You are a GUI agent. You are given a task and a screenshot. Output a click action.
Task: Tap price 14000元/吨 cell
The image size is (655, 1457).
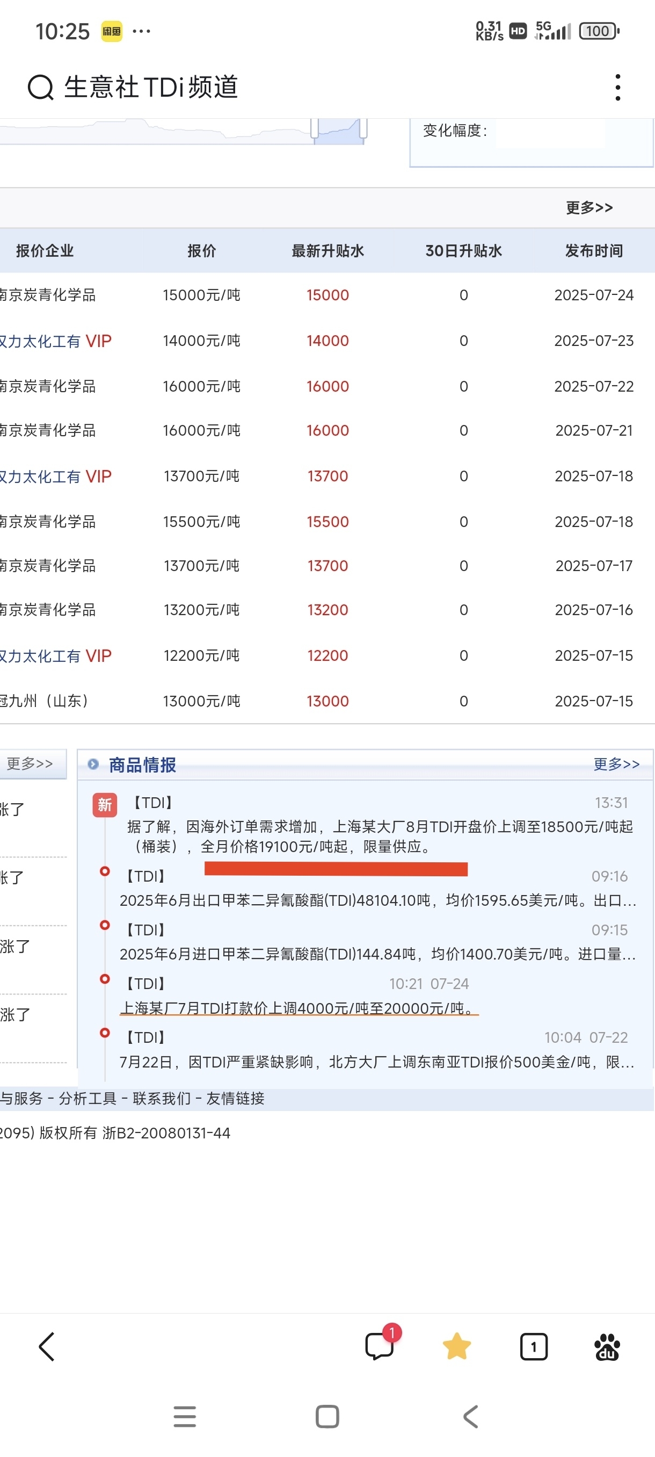[x=202, y=341]
